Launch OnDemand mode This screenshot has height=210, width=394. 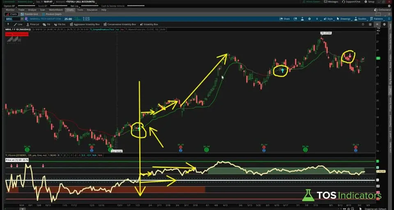pyautogui.click(x=383, y=10)
